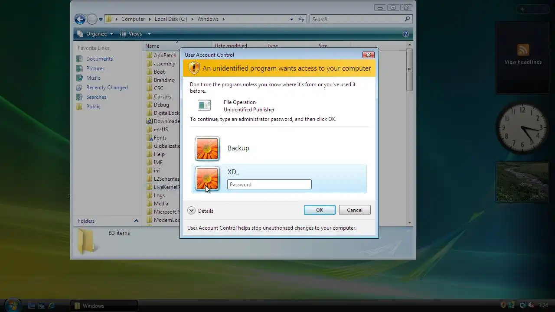Select the XD_ account picture
This screenshot has width=555, height=312.
pos(207,178)
